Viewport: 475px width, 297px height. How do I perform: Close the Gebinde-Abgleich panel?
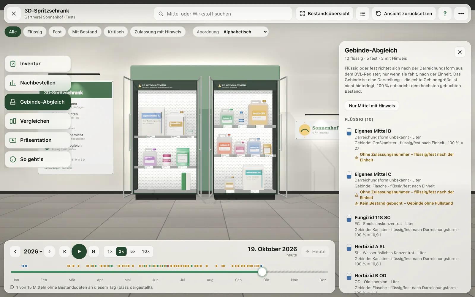460,52
